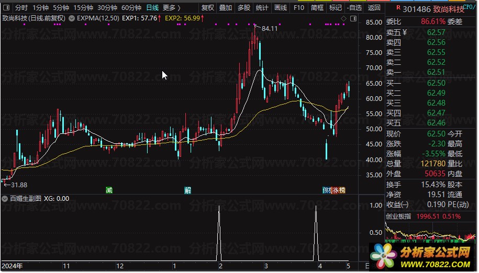
Task: Click the 涨 marker on chart
Action: pyautogui.click(x=335, y=190)
